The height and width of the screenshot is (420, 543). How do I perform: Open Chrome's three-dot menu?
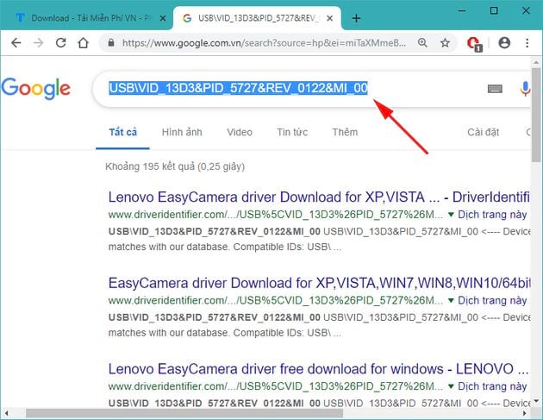click(x=527, y=43)
